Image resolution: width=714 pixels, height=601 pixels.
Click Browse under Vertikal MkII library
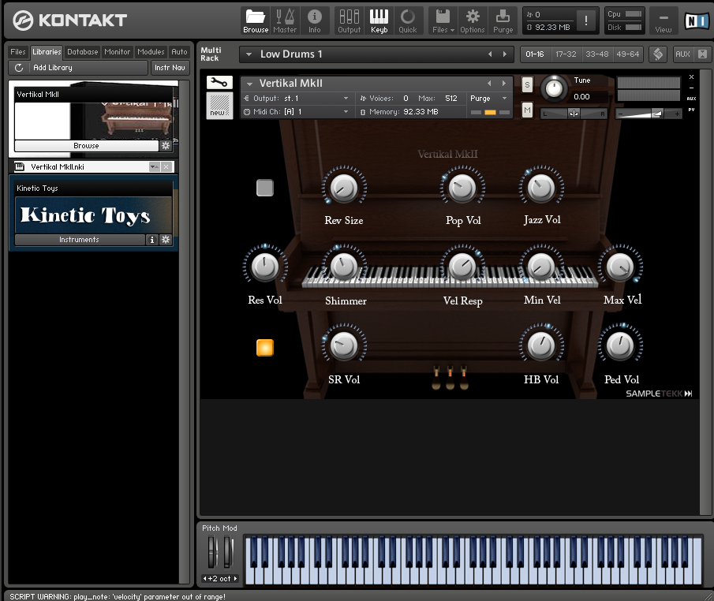pos(86,146)
